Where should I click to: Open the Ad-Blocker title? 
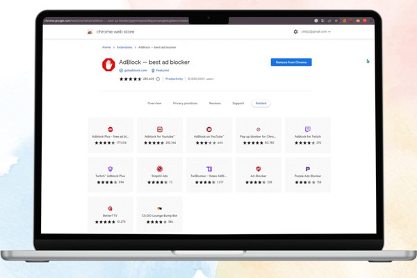coord(259,176)
